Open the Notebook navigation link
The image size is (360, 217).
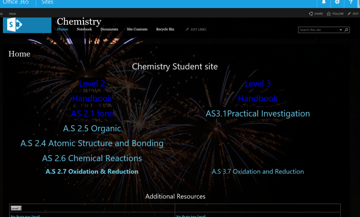pyautogui.click(x=84, y=29)
